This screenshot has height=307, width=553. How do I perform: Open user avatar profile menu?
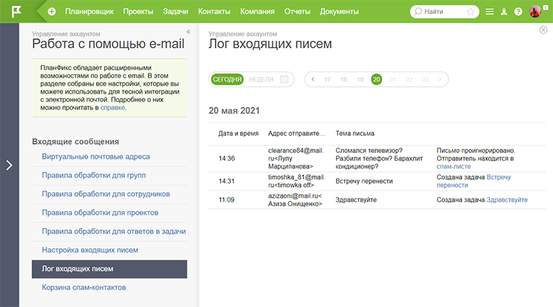click(x=535, y=11)
